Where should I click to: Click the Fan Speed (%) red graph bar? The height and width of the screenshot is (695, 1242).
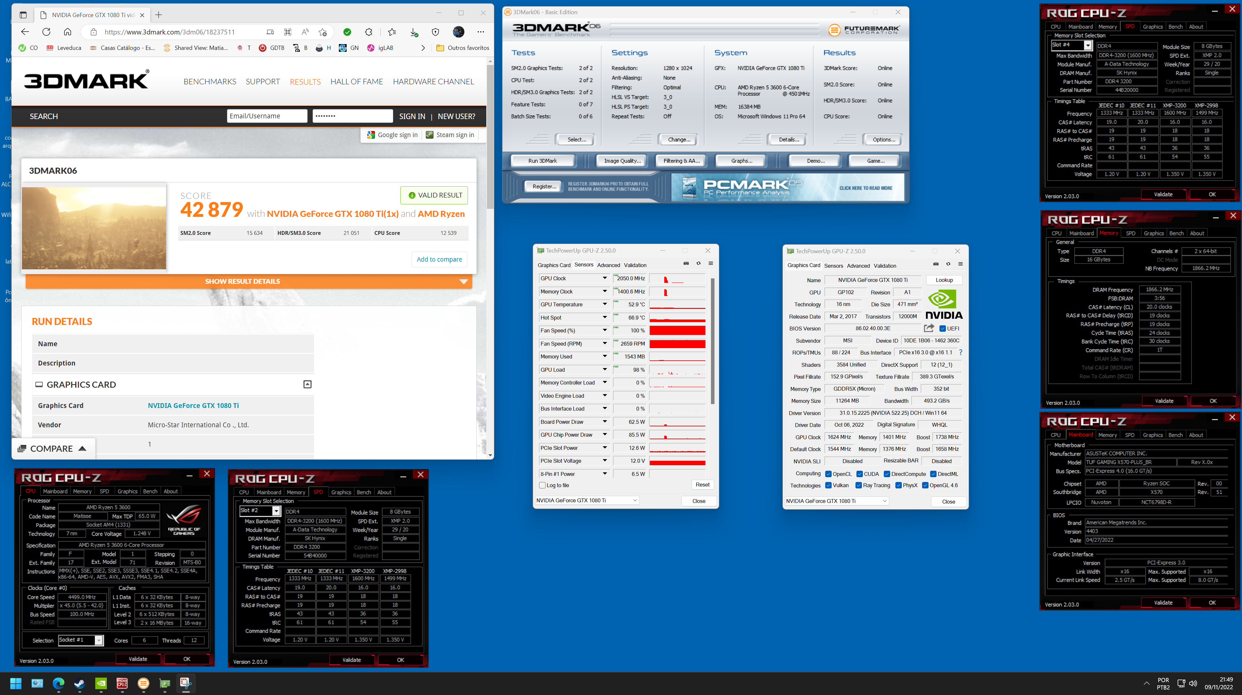[x=677, y=330]
